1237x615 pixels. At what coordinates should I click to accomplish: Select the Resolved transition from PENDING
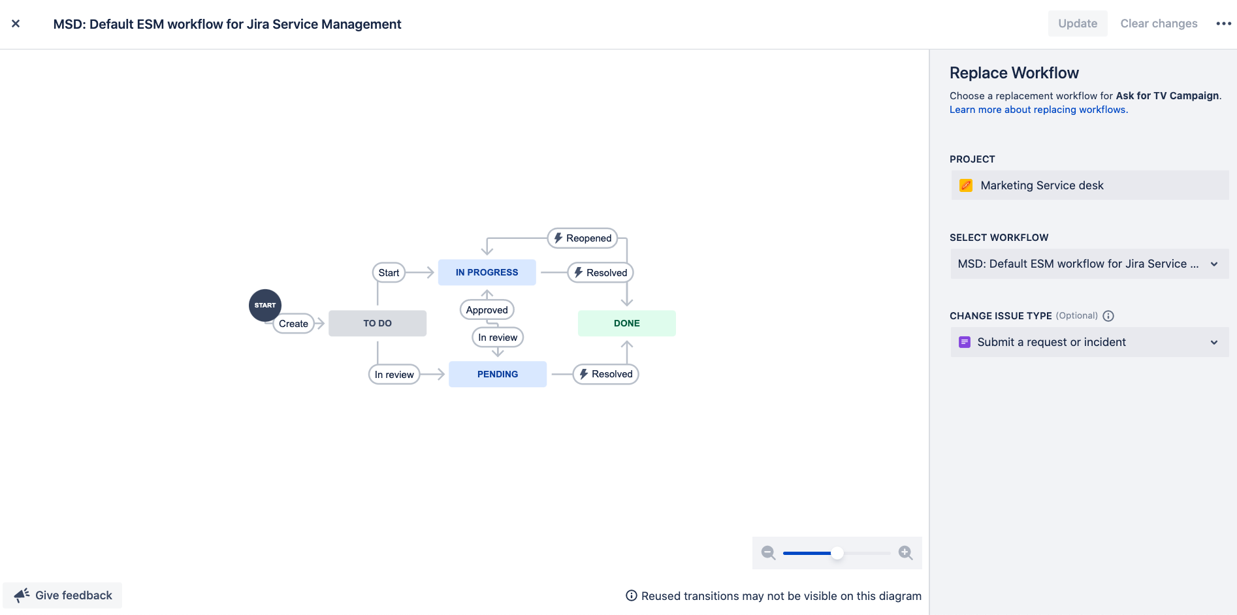coord(605,374)
